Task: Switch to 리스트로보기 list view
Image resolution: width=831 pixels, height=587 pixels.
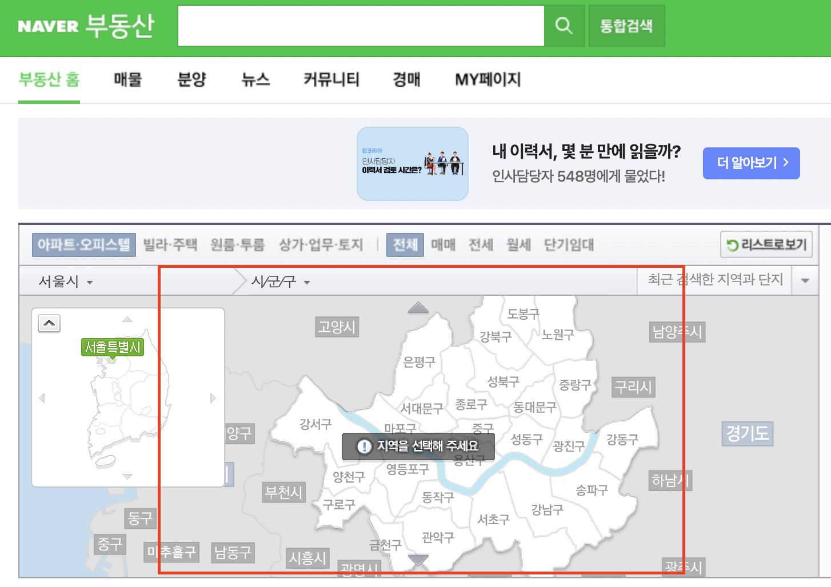Action: (766, 245)
